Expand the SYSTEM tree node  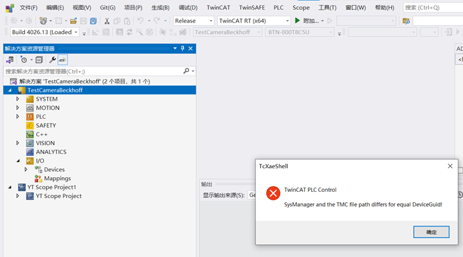pyautogui.click(x=18, y=99)
